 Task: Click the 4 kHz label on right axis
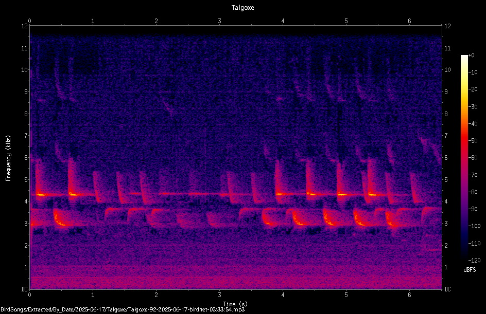coord(446,201)
